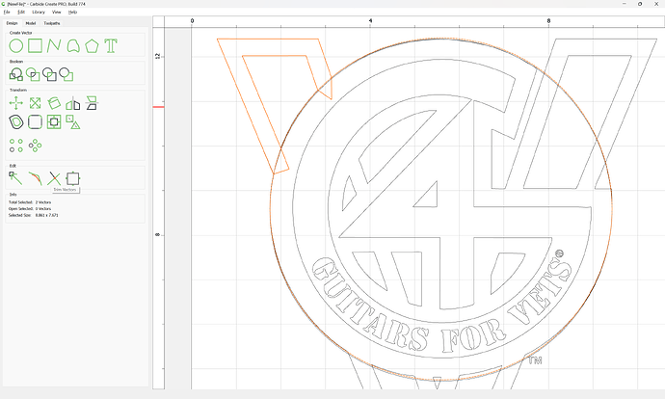Open the Linear Array tool
The height and width of the screenshot is (399, 665).
(x=16, y=146)
